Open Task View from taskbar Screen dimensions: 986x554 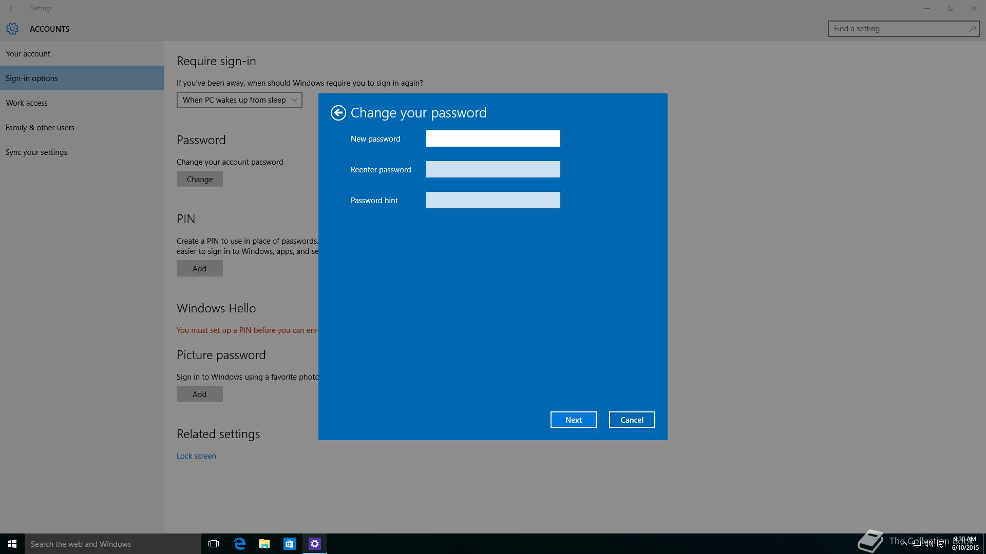pos(214,544)
